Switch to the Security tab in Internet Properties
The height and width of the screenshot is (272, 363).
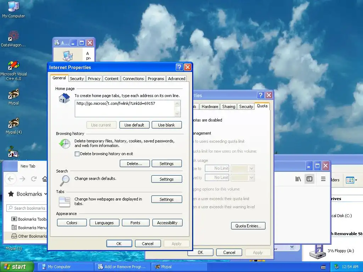point(77,79)
